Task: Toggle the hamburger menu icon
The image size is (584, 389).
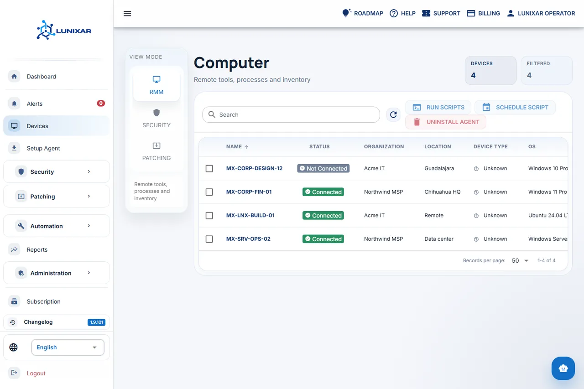Action: pyautogui.click(x=127, y=14)
